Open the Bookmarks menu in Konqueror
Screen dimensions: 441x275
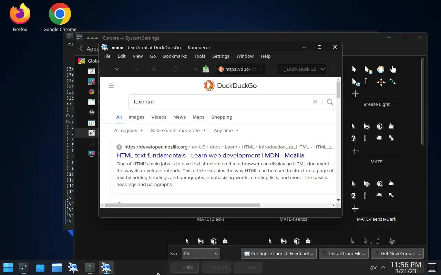click(175, 56)
